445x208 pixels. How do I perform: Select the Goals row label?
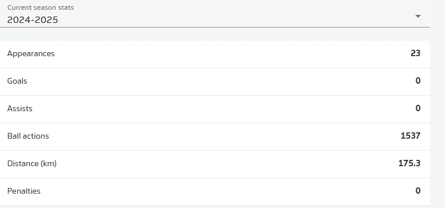[x=17, y=81]
